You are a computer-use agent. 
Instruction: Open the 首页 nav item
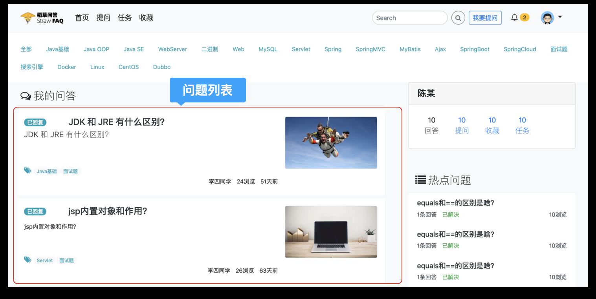pos(82,18)
